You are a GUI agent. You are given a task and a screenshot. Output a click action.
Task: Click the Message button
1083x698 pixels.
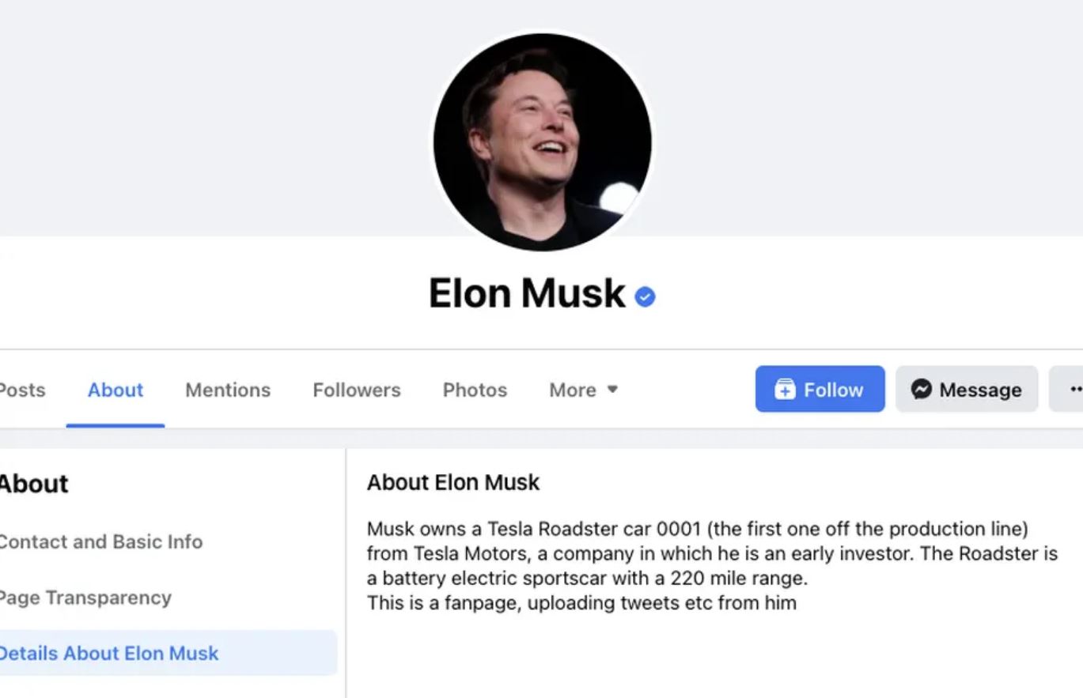[x=967, y=389]
